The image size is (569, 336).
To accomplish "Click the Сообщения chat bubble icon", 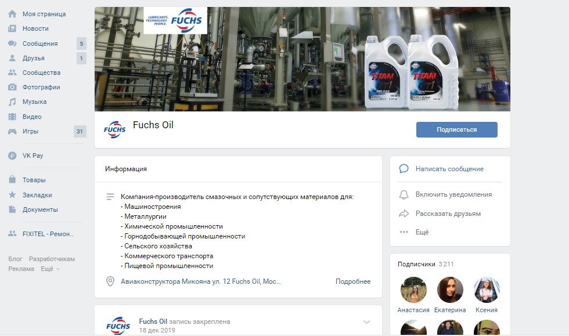I will [x=12, y=44].
